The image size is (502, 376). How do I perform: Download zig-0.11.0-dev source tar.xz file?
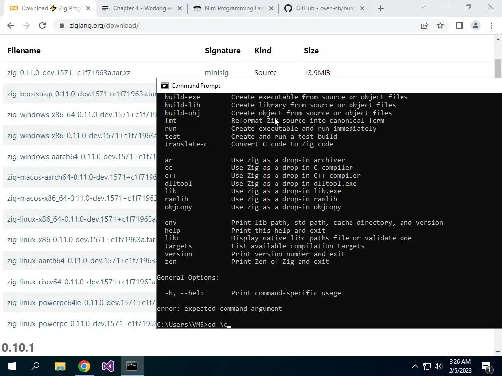[x=69, y=73]
